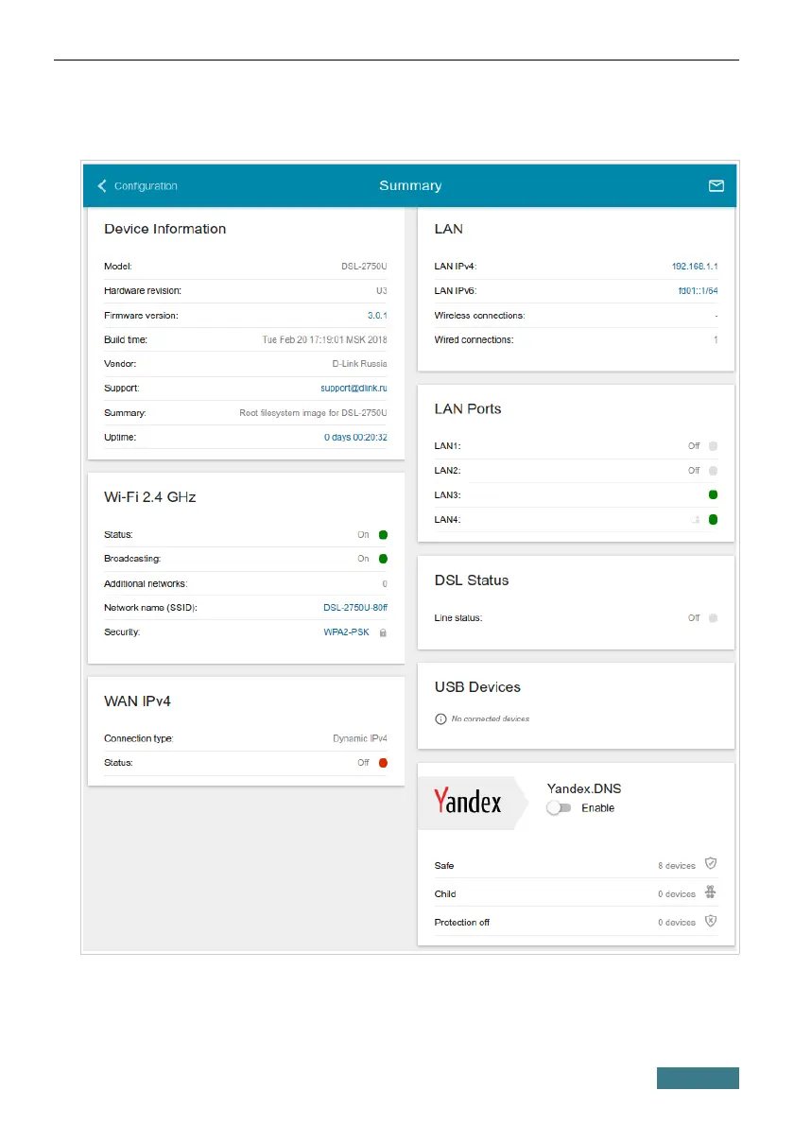
Task: Go back to Configuration via chevron arrow
Action: point(102,186)
